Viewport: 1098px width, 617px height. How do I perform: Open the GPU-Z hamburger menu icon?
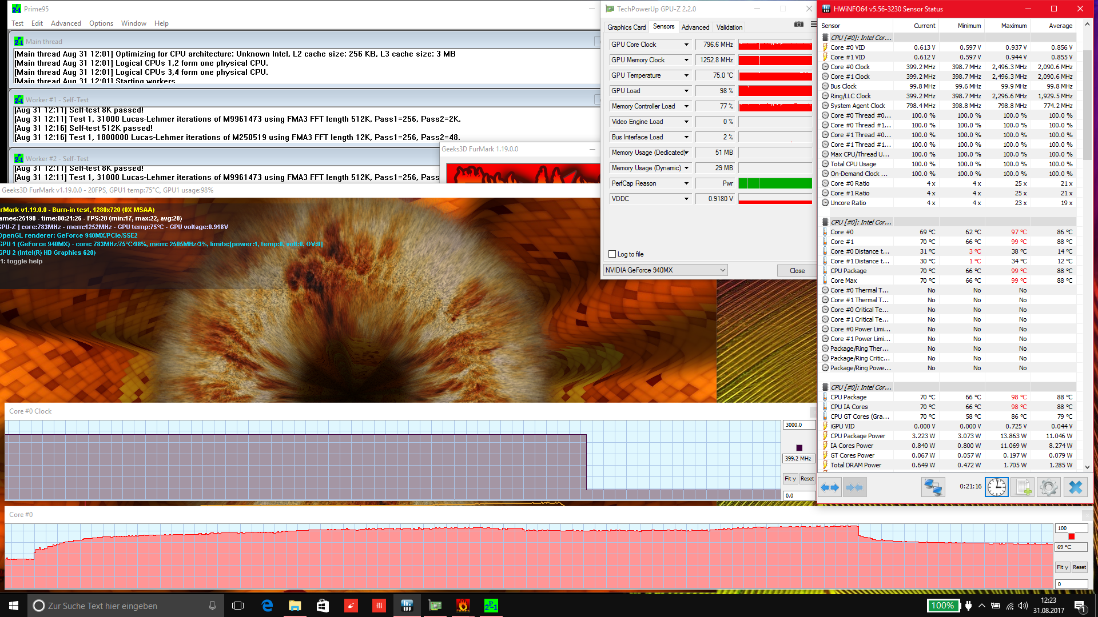pos(813,25)
